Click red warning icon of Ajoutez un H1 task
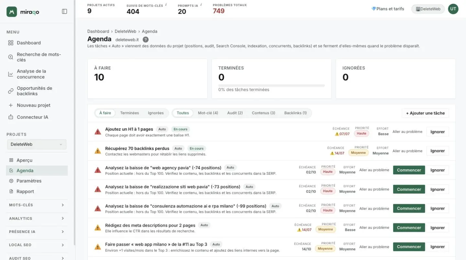 click(x=98, y=132)
